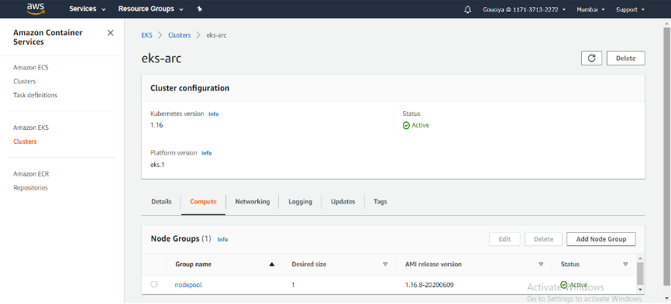This screenshot has height=304, width=671.
Task: Open Task definitions in sidebar
Action: pos(35,95)
